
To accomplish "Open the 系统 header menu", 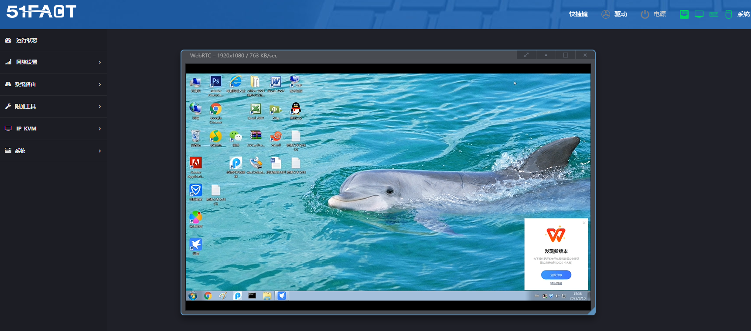I will pyautogui.click(x=744, y=14).
